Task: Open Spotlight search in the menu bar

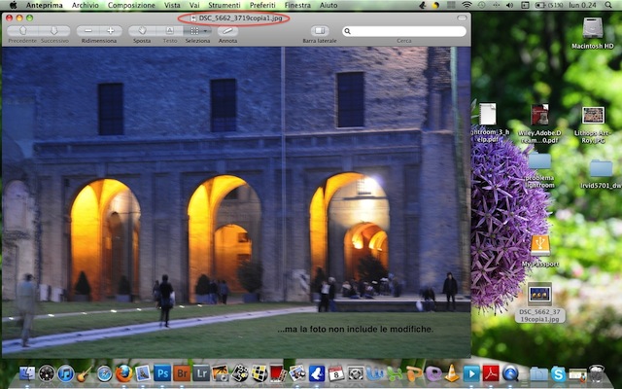Action: point(608,5)
